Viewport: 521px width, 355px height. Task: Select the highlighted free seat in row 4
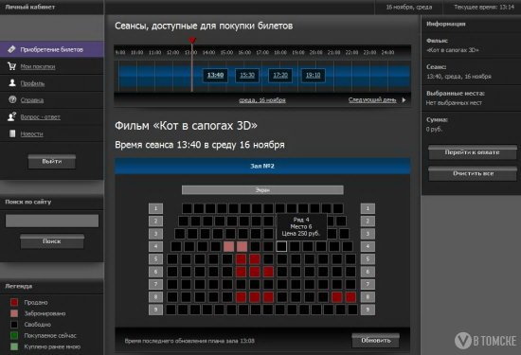click(x=281, y=246)
